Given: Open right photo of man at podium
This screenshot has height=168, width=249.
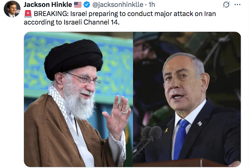Looking at the screenshot, I should tap(187, 99).
